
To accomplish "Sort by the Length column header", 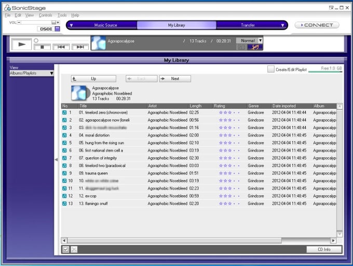I will point(200,106).
